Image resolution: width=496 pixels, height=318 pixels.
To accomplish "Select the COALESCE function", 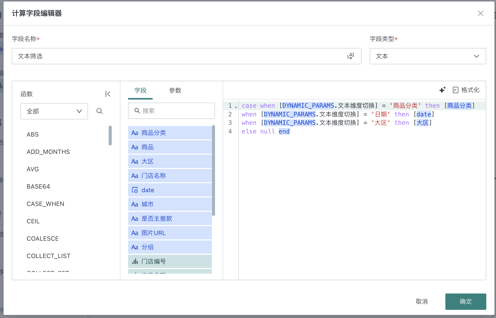I will (43, 239).
